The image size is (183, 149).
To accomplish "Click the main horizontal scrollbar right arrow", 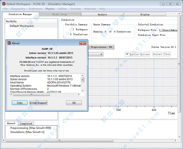I will 175,141.
